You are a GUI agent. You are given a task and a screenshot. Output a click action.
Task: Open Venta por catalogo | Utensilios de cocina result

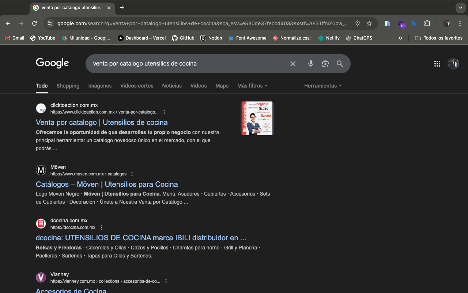(102, 122)
